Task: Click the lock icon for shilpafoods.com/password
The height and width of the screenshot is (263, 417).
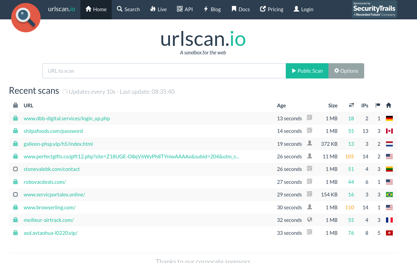Action: pyautogui.click(x=15, y=131)
